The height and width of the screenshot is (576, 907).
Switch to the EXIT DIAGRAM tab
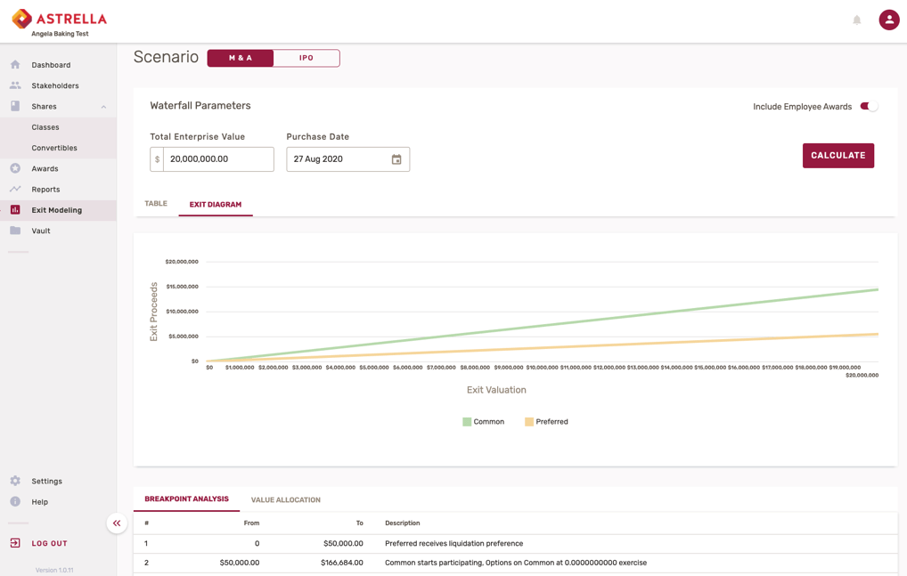tap(216, 205)
